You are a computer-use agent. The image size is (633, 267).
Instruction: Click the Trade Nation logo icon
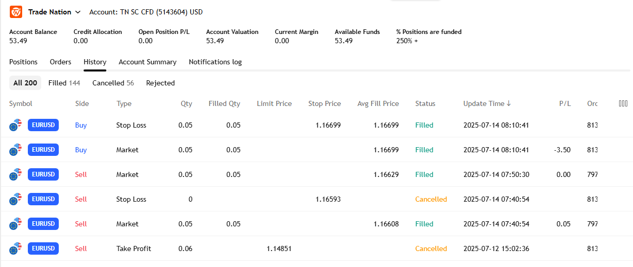point(16,11)
